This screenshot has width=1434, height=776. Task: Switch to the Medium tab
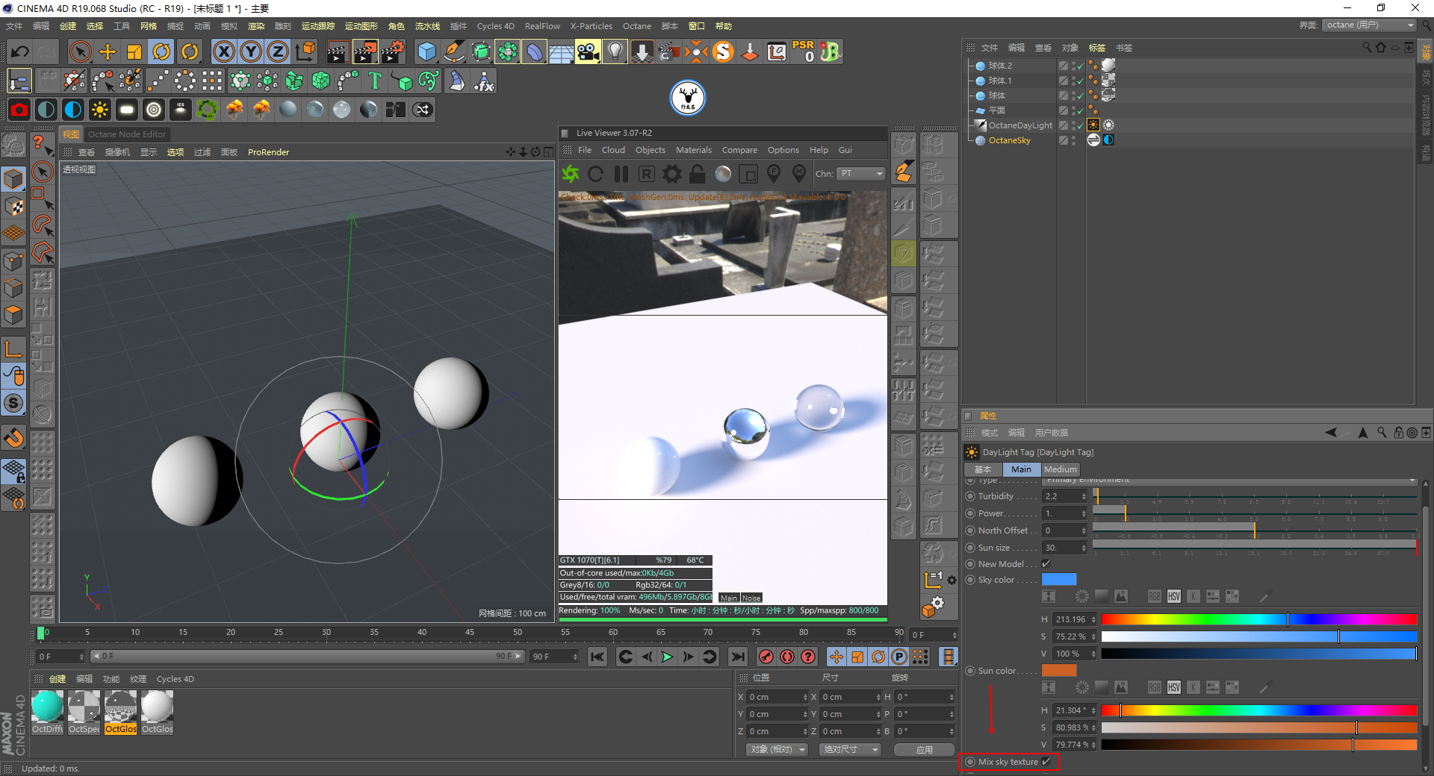pos(1061,469)
